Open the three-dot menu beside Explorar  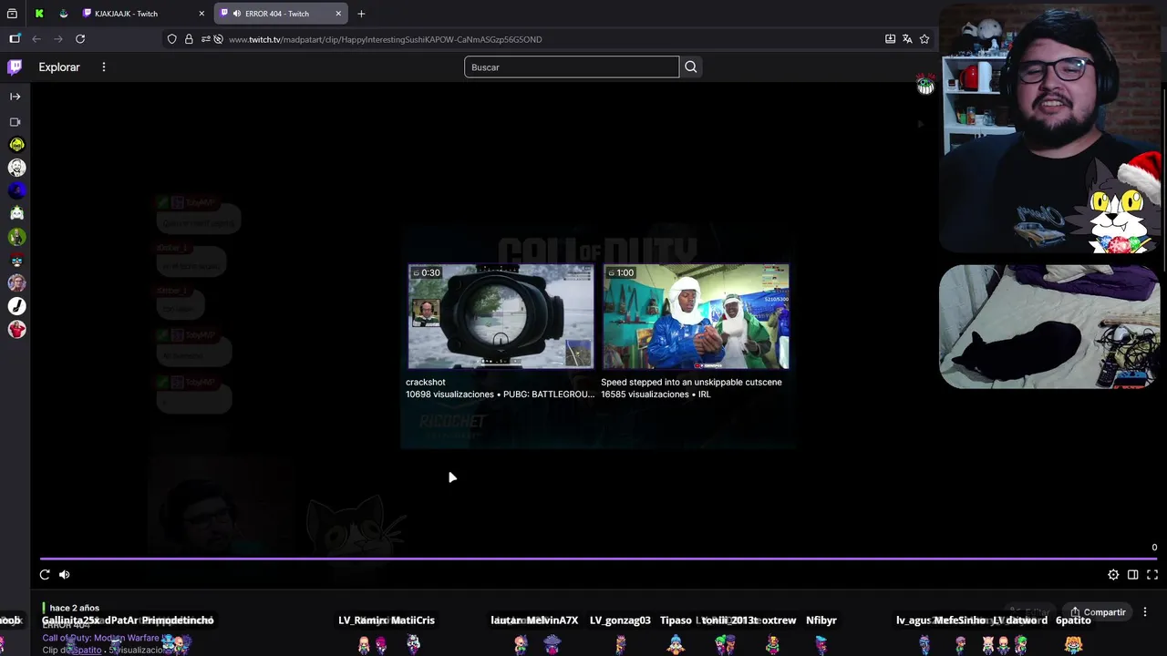click(104, 67)
